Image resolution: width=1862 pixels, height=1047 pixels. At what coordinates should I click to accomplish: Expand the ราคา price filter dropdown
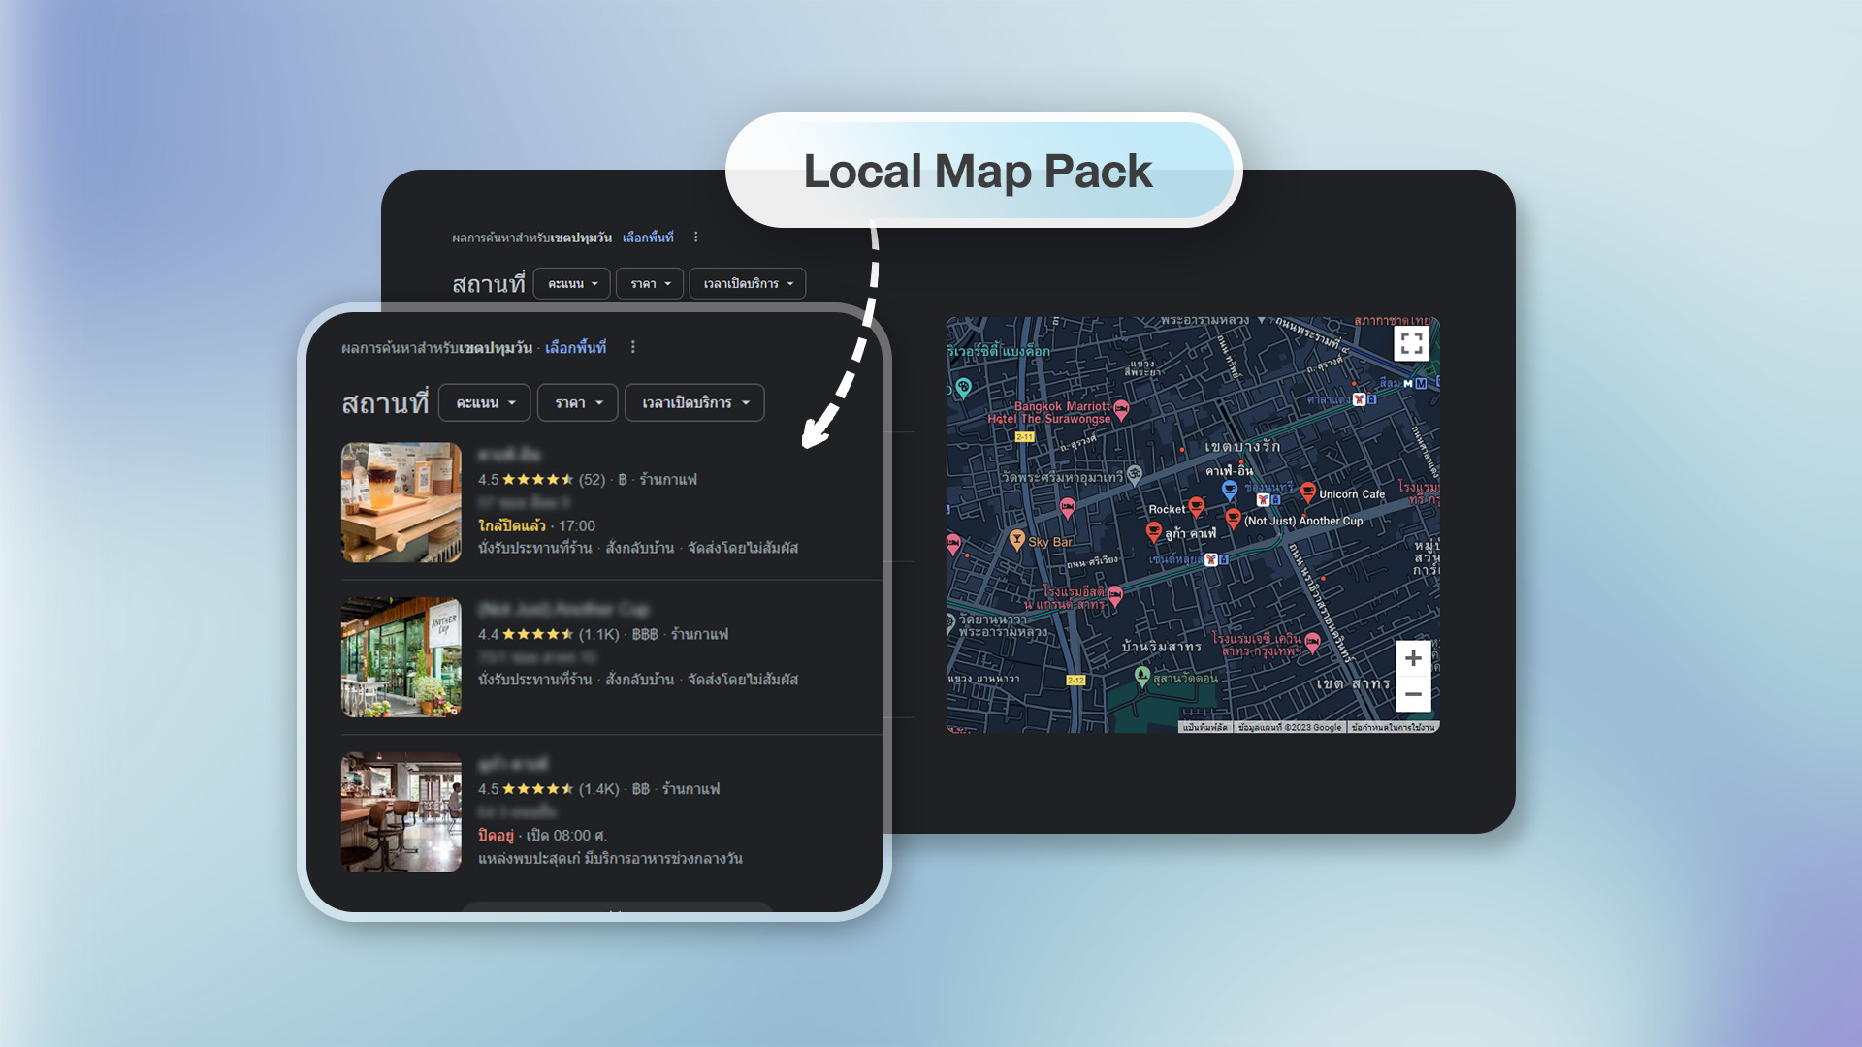[578, 402]
